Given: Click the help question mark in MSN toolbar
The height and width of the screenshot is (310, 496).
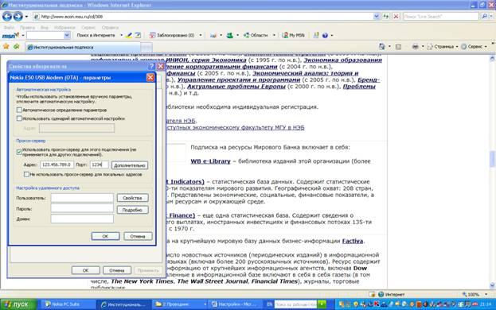Looking at the screenshot, I should (325, 35).
